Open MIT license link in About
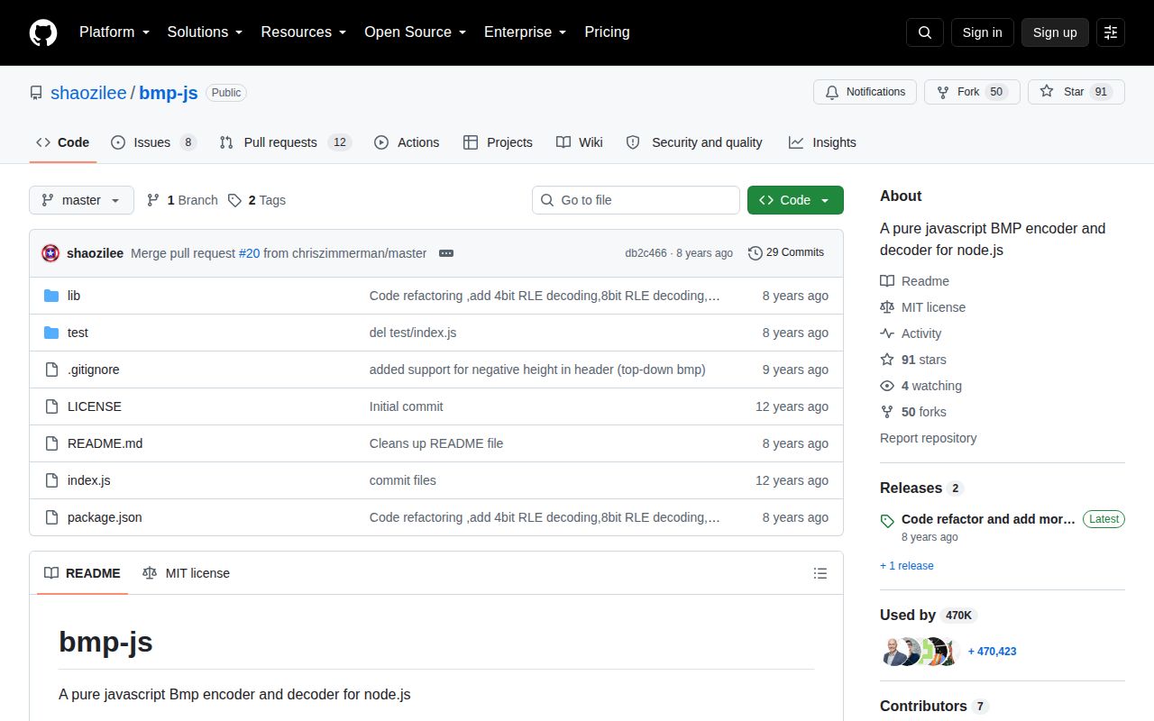The height and width of the screenshot is (721, 1154). tap(922, 307)
